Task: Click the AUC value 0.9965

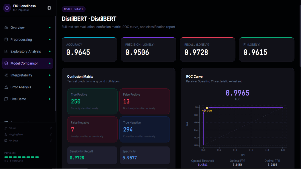Action: tap(237, 93)
